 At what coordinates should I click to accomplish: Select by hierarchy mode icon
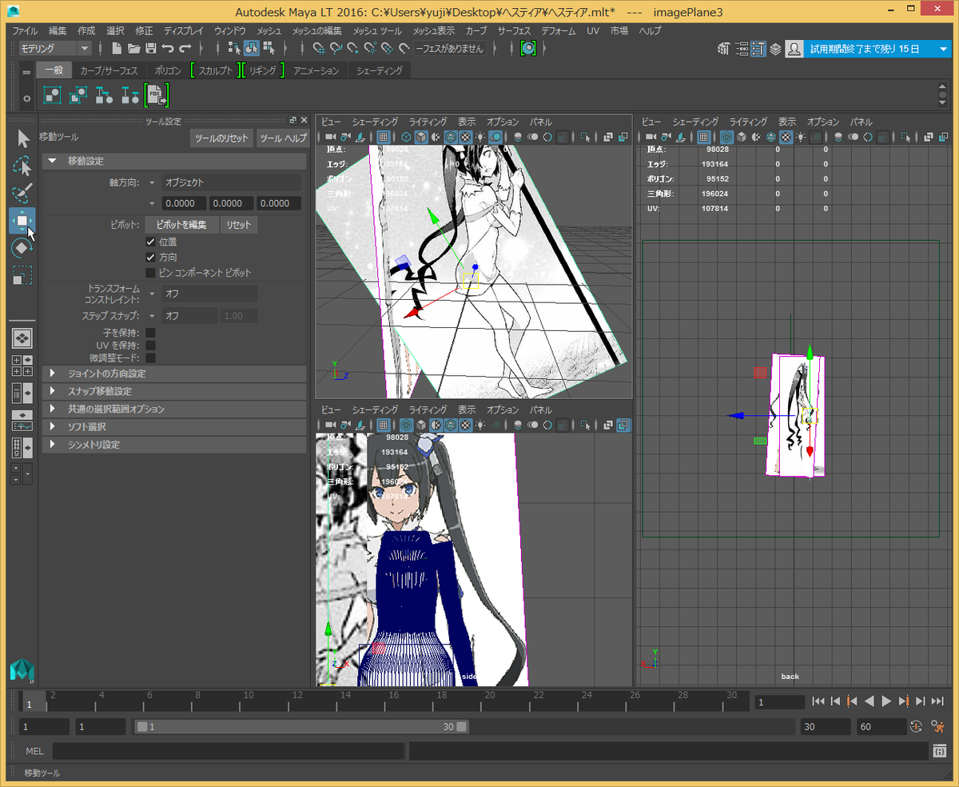click(x=234, y=49)
